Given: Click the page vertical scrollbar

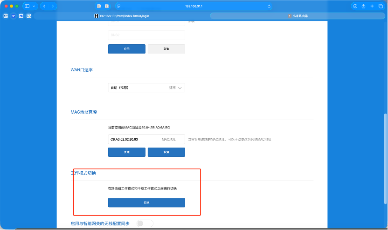Looking at the screenshot, I should (x=385, y=159).
